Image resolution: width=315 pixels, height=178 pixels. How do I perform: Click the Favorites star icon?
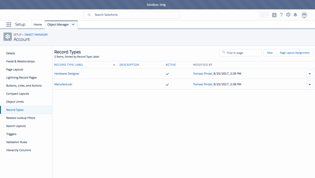[x=262, y=15]
